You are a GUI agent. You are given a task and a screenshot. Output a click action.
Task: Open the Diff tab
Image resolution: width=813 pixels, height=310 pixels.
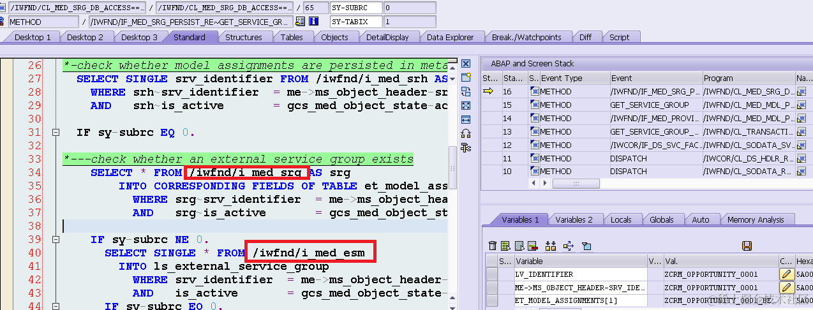click(585, 37)
